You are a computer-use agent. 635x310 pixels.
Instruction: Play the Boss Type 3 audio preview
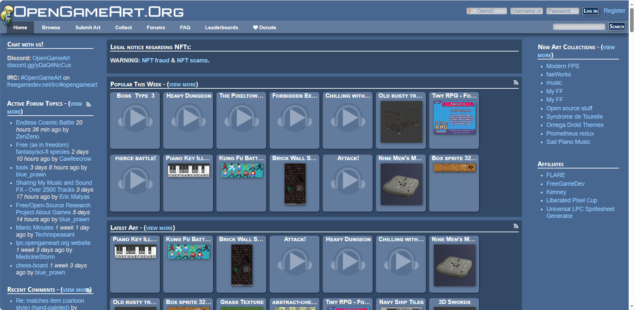coord(135,118)
